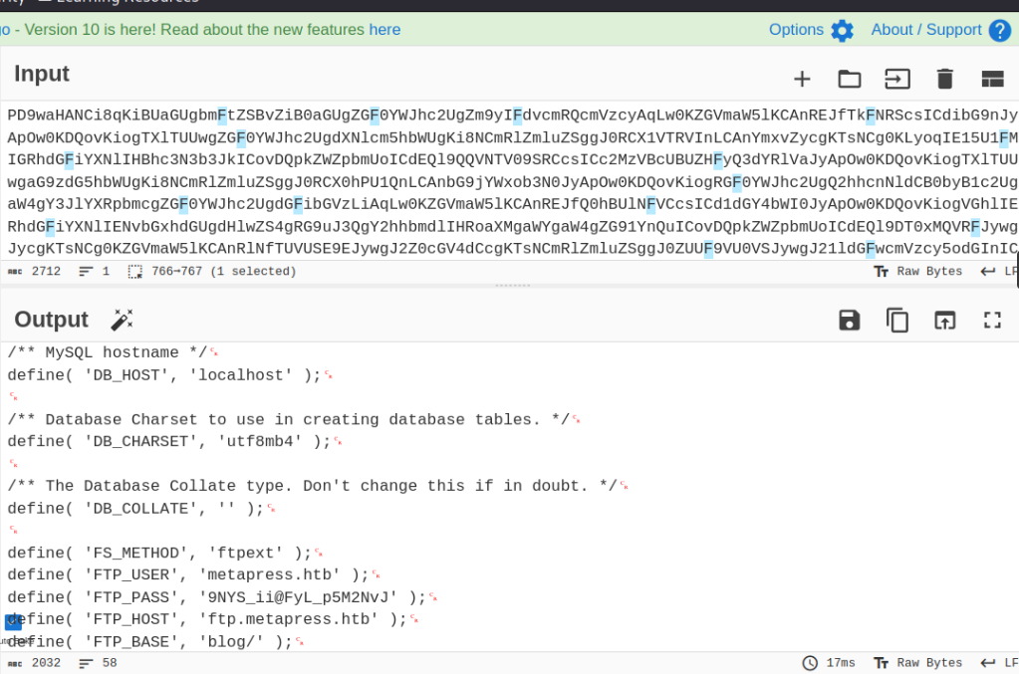Click the FTP_PASS define line in output
Image resolution: width=1019 pixels, height=674 pixels.
(217, 597)
